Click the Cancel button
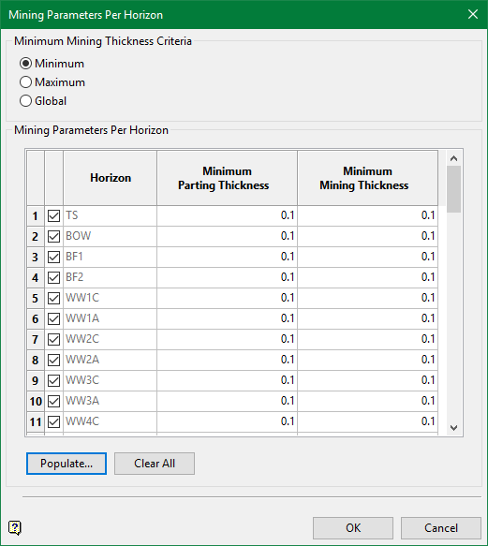The image size is (488, 546). [441, 528]
